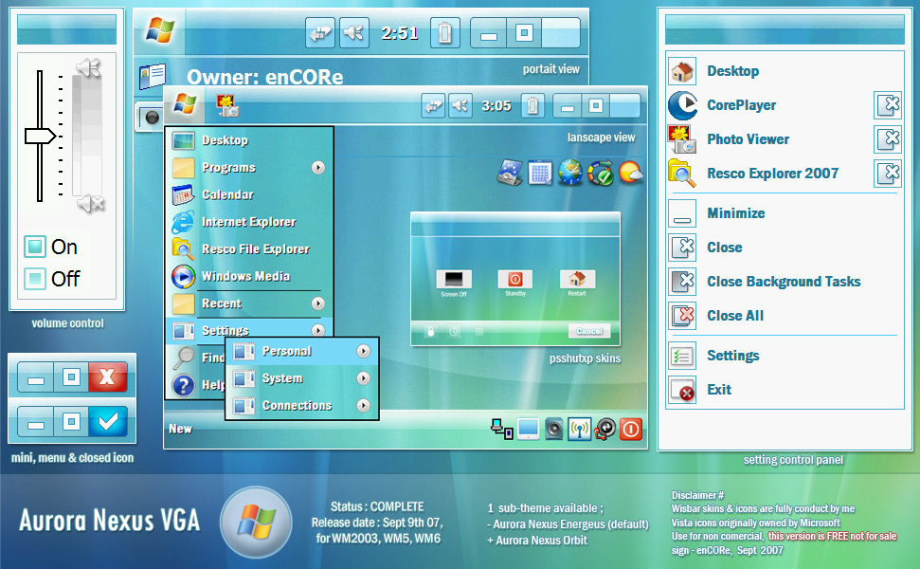Click the loud speaker icon above volume meter
This screenshot has width=920, height=569.
point(88,67)
